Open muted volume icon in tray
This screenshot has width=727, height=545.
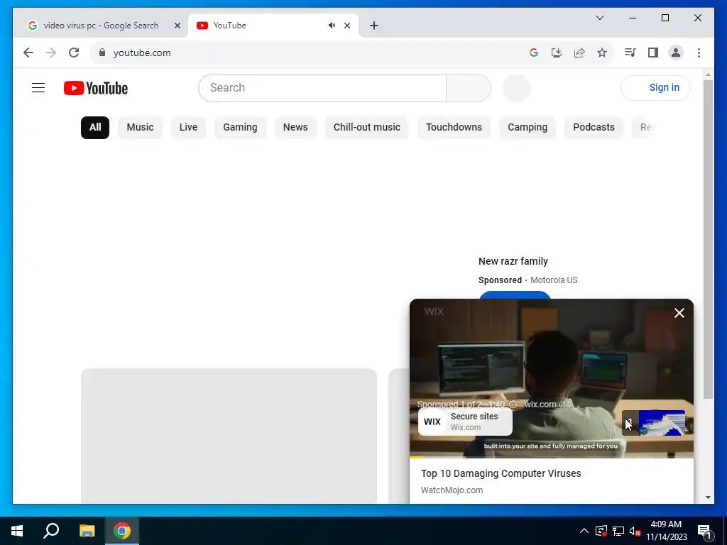(x=635, y=531)
